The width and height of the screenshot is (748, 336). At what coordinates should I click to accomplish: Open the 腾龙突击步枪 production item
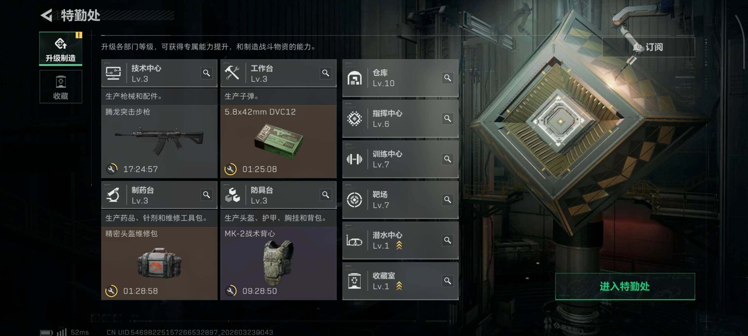(x=159, y=141)
